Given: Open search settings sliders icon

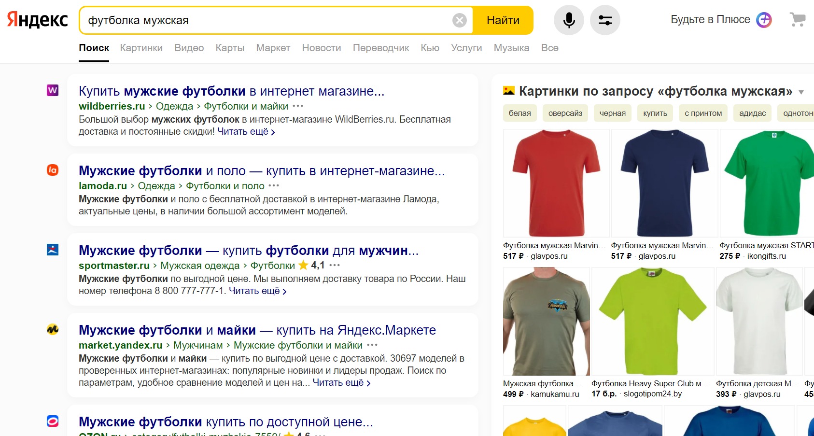Looking at the screenshot, I should 605,20.
